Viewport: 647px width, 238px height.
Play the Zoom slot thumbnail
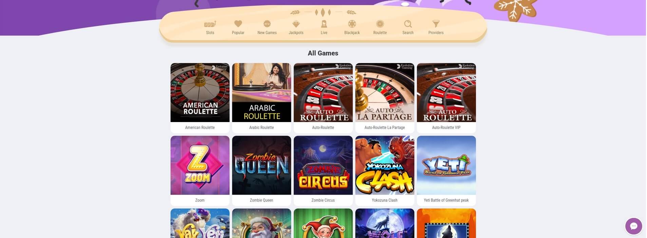click(x=200, y=165)
